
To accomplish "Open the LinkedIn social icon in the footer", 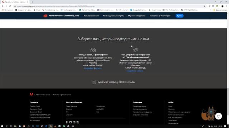I will tap(74, 122).
